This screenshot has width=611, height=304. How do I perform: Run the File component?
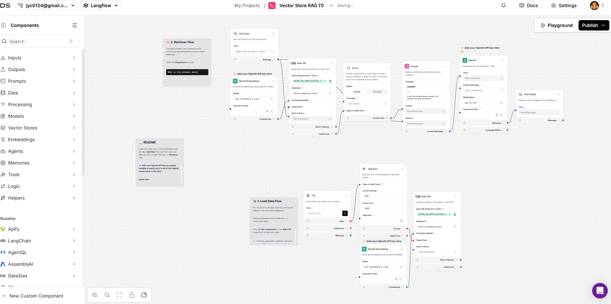(346, 195)
